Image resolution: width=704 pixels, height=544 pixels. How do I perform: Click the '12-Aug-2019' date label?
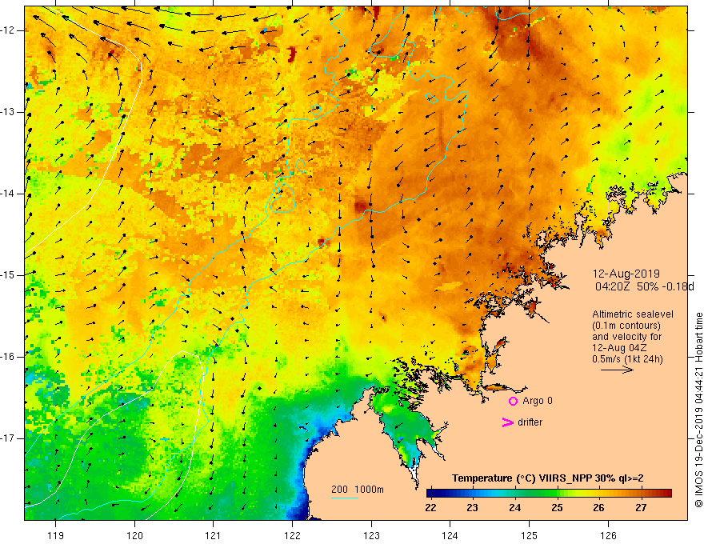626,274
